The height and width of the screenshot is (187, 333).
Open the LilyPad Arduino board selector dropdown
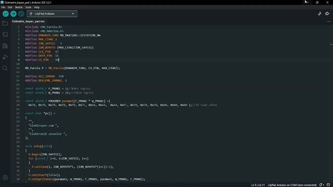tap(52, 14)
